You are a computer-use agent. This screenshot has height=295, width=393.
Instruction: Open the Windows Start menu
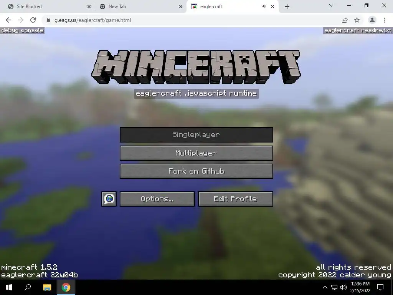tap(9, 287)
